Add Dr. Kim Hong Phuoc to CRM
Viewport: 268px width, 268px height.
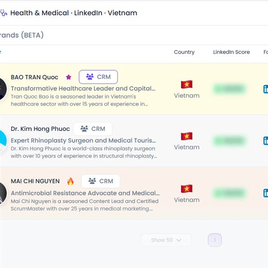point(93,129)
